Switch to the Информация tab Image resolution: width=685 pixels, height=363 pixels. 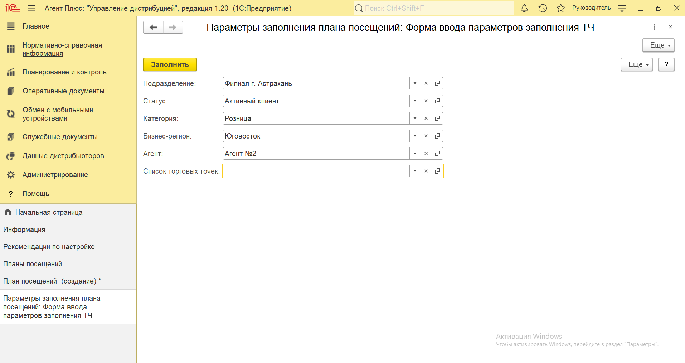[68, 229]
